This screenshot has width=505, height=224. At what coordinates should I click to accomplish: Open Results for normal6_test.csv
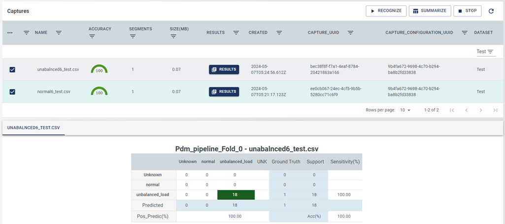click(x=224, y=91)
